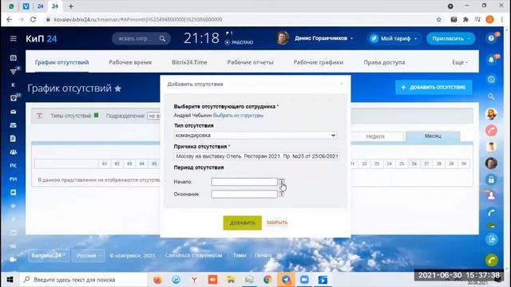Click the ЗАКРЫТЬ link in the dialog
The width and height of the screenshot is (511, 287).
click(277, 222)
